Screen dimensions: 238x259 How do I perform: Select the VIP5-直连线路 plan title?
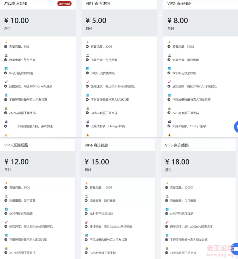(x=177, y=145)
